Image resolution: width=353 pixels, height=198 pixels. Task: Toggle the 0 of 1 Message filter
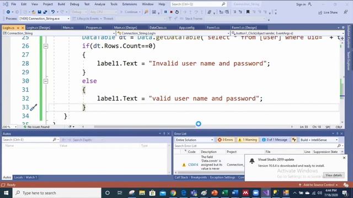pyautogui.click(x=275, y=140)
